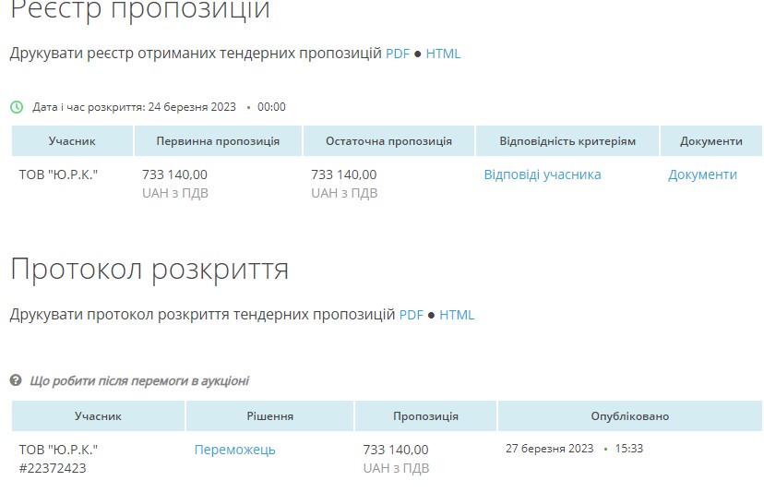Open the 'Документи' link for ТОВ Ю.Р.К.
Viewport: 764px width, 493px height.
[x=702, y=174]
